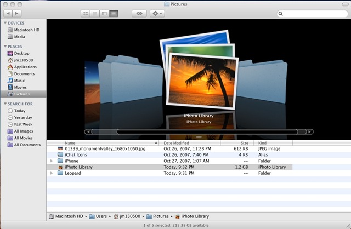The image size is (351, 229).
Task: Open Quick Look with the eye button
Action: 139,14
